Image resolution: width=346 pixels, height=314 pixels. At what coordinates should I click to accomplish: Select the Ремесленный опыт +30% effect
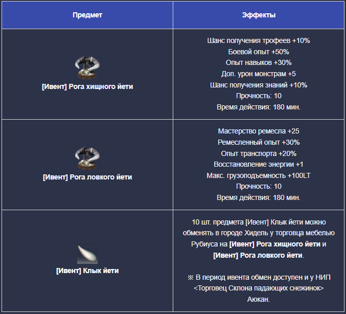pos(259,142)
